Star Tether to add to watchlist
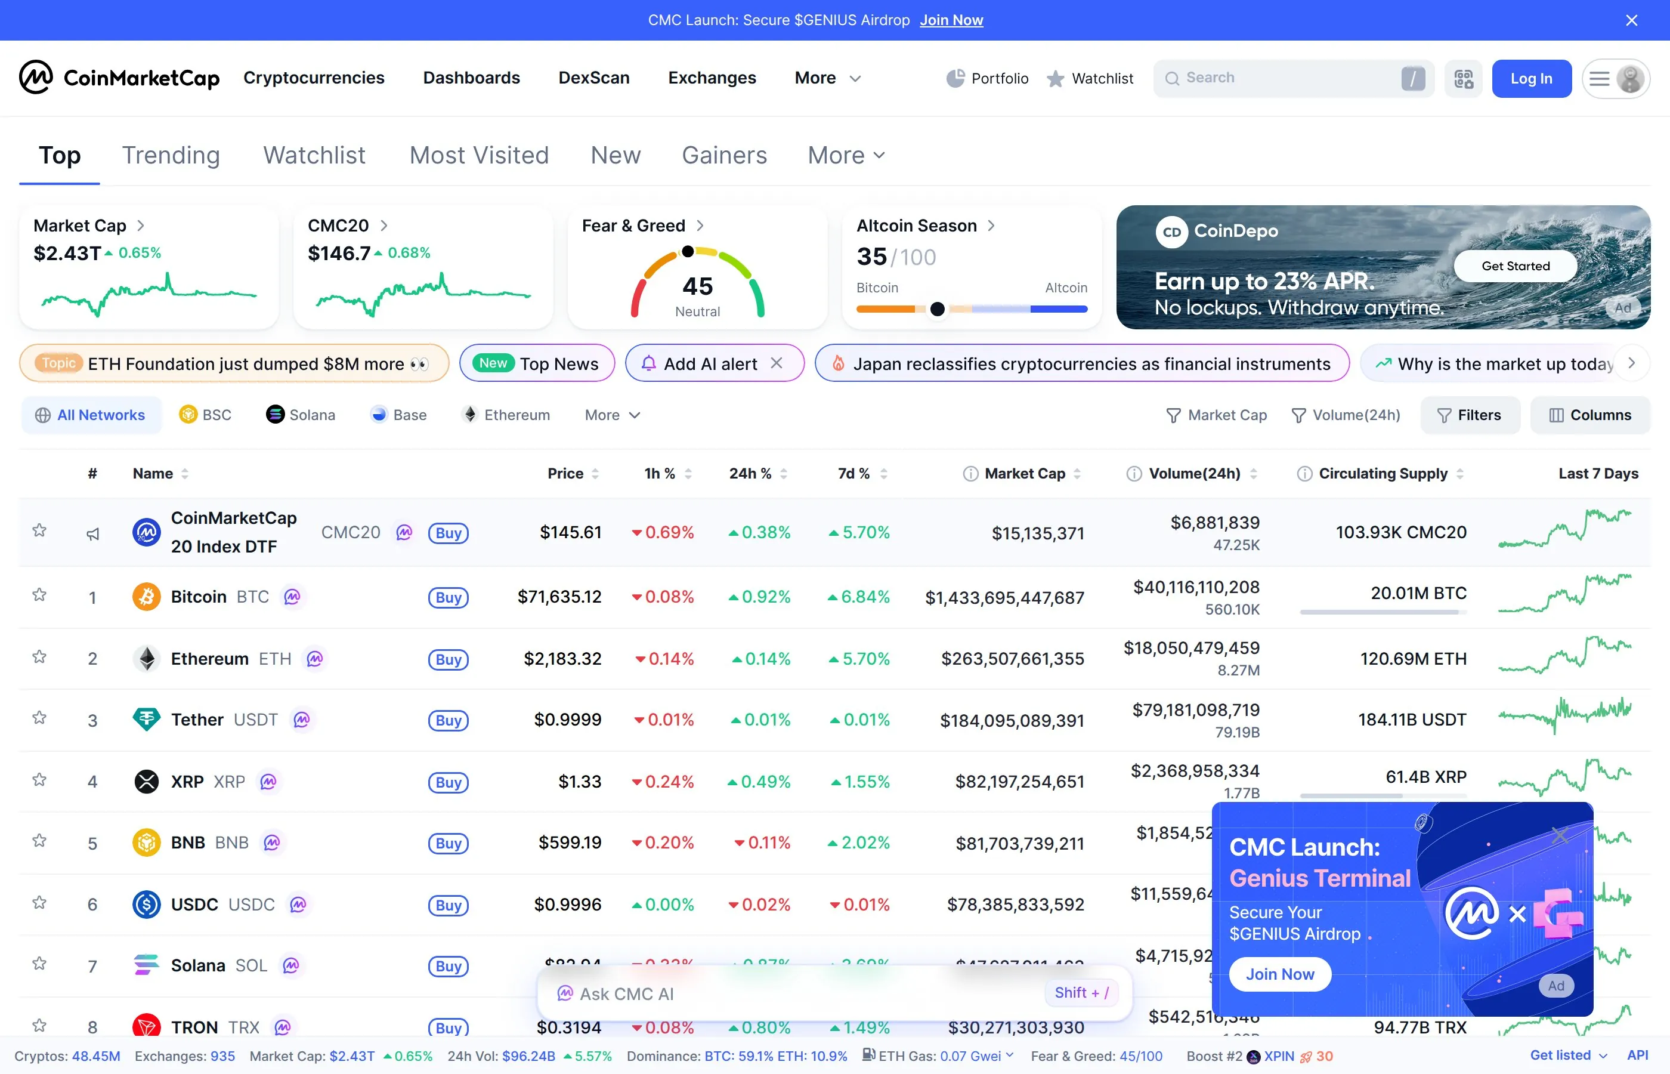 40,718
